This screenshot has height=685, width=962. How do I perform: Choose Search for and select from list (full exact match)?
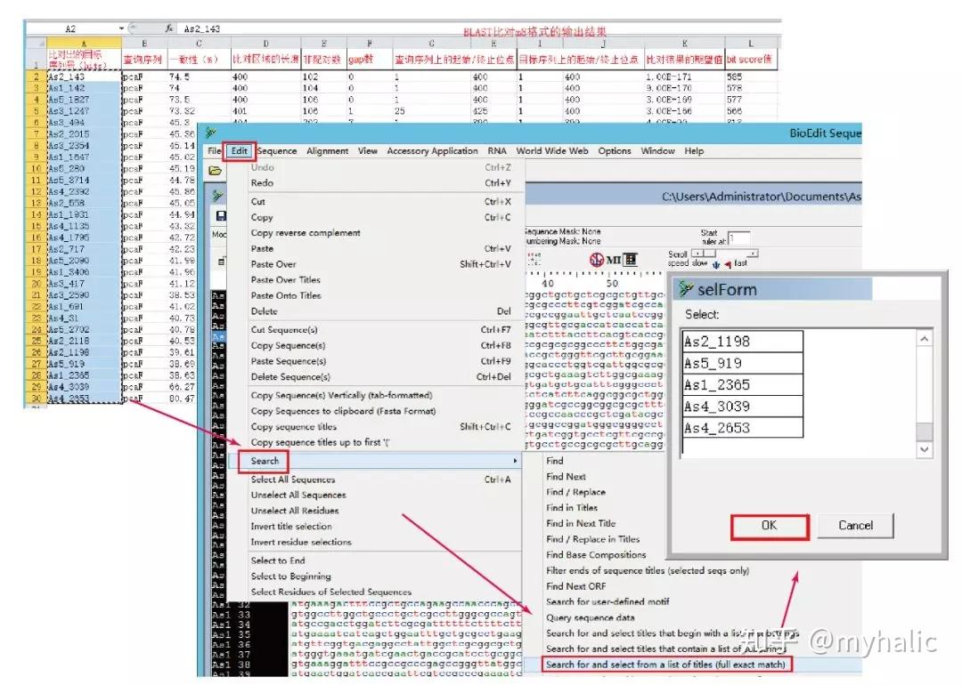pos(665,665)
